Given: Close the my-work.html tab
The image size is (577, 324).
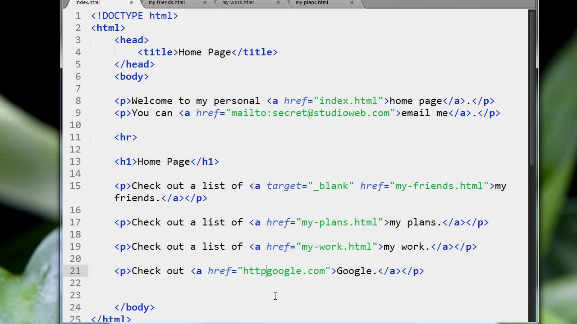Looking at the screenshot, I should [x=278, y=3].
